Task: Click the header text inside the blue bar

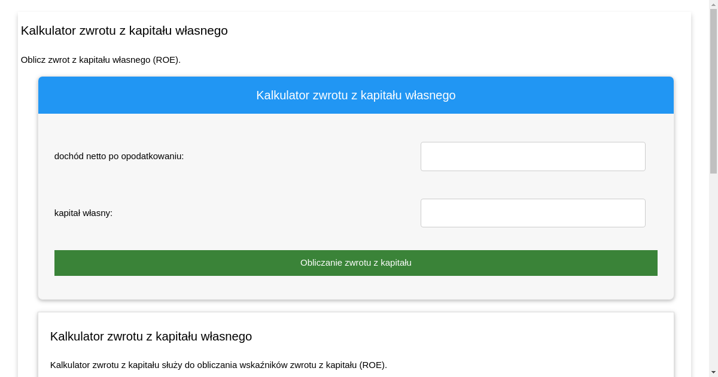Action: pyautogui.click(x=355, y=95)
